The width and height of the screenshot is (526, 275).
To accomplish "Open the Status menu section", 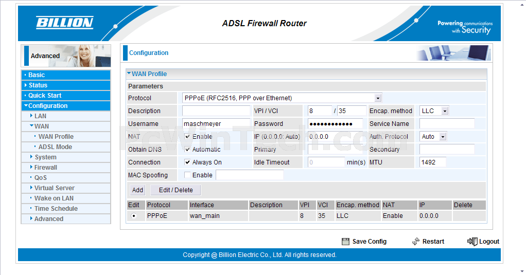I will click(x=38, y=85).
